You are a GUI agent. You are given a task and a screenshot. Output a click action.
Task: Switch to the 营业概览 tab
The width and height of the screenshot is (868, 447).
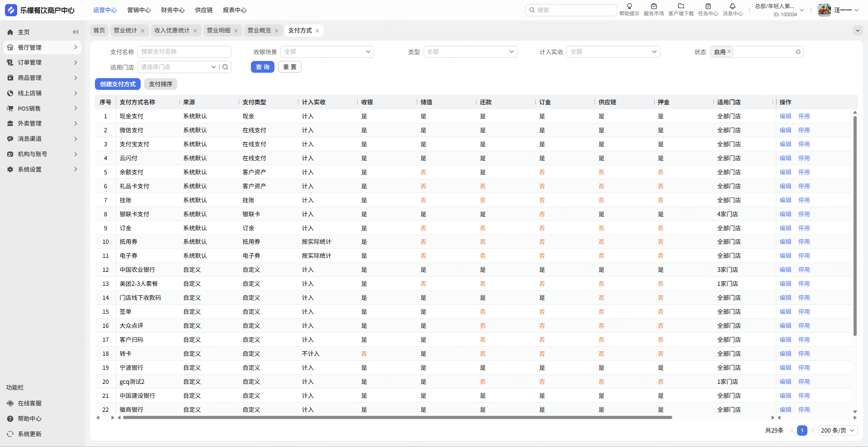(259, 31)
